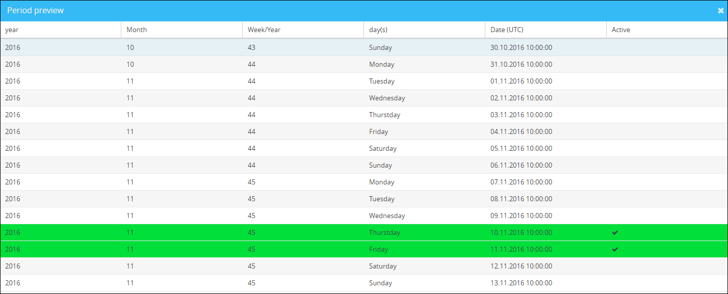Sort by the Month column header
Viewport: 728px width, 294px height.
(137, 30)
